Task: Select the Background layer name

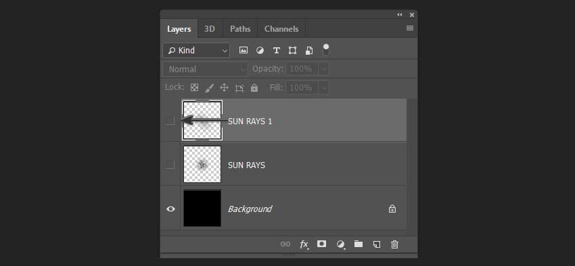Action: (250, 209)
